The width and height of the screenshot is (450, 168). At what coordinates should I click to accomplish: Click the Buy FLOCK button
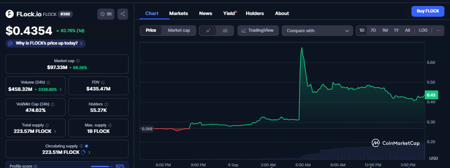(x=428, y=11)
